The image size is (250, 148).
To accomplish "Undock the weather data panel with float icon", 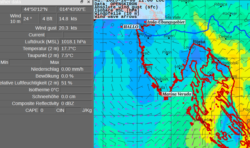I will pyautogui.click(x=82, y=2).
